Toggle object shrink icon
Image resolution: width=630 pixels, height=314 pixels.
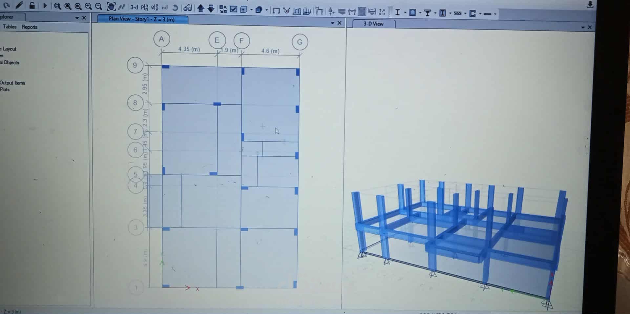point(223,9)
